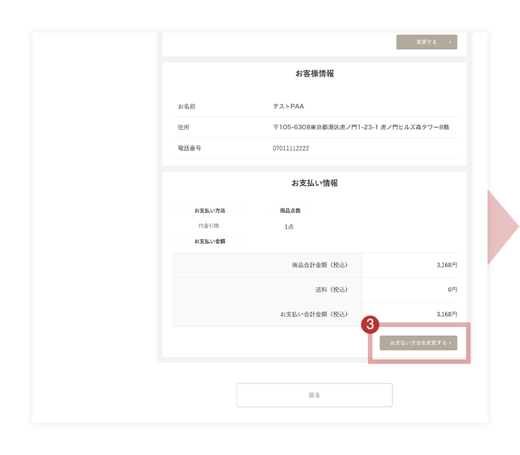Click the お支払い金額 label box
The height and width of the screenshot is (455, 520).
pos(209,241)
